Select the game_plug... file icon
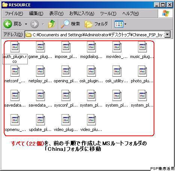This screenshot has width=175, height=171. click(x=40, y=47)
